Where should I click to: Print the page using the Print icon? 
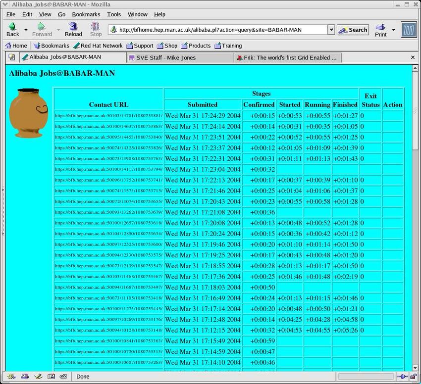(380, 27)
